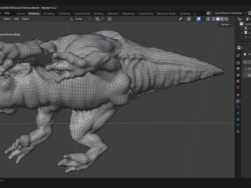Open the shading options dropdown arrow
The height and width of the screenshot is (188, 251).
(231, 19)
